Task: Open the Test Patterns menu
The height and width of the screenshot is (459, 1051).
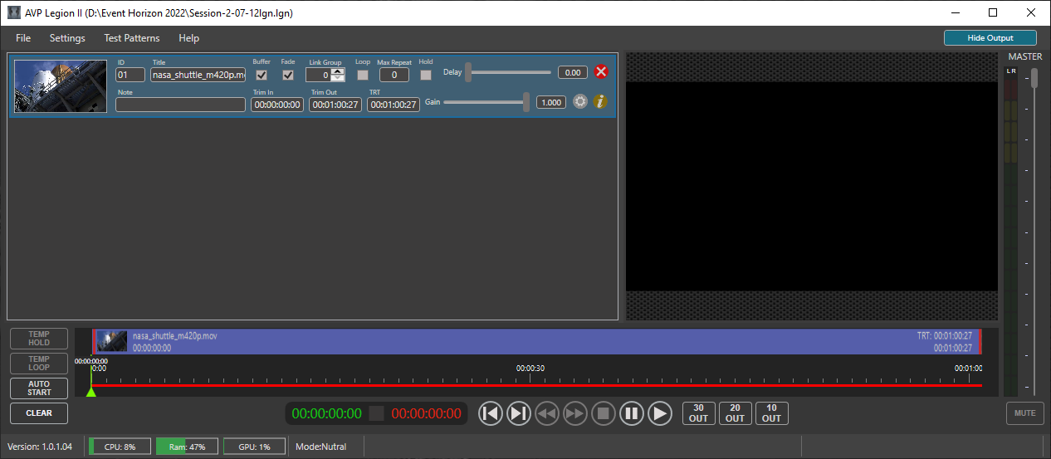Action: [131, 38]
